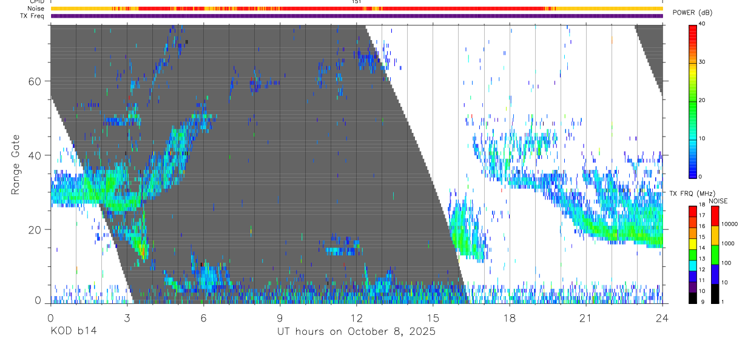Pick the purple 10–11 MHz swatch in TX FRQ legend
Screen dimensions: 745x344
[x=692, y=286]
